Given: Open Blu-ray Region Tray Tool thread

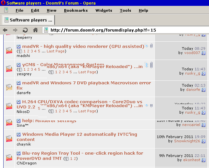Looking at the screenshot, I should tap(80, 156).
